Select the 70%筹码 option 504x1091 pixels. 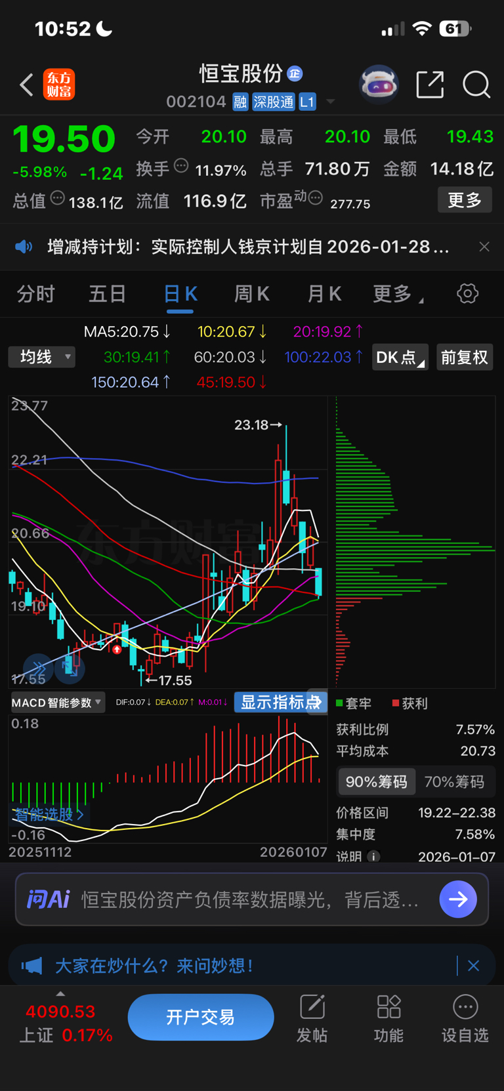454,782
